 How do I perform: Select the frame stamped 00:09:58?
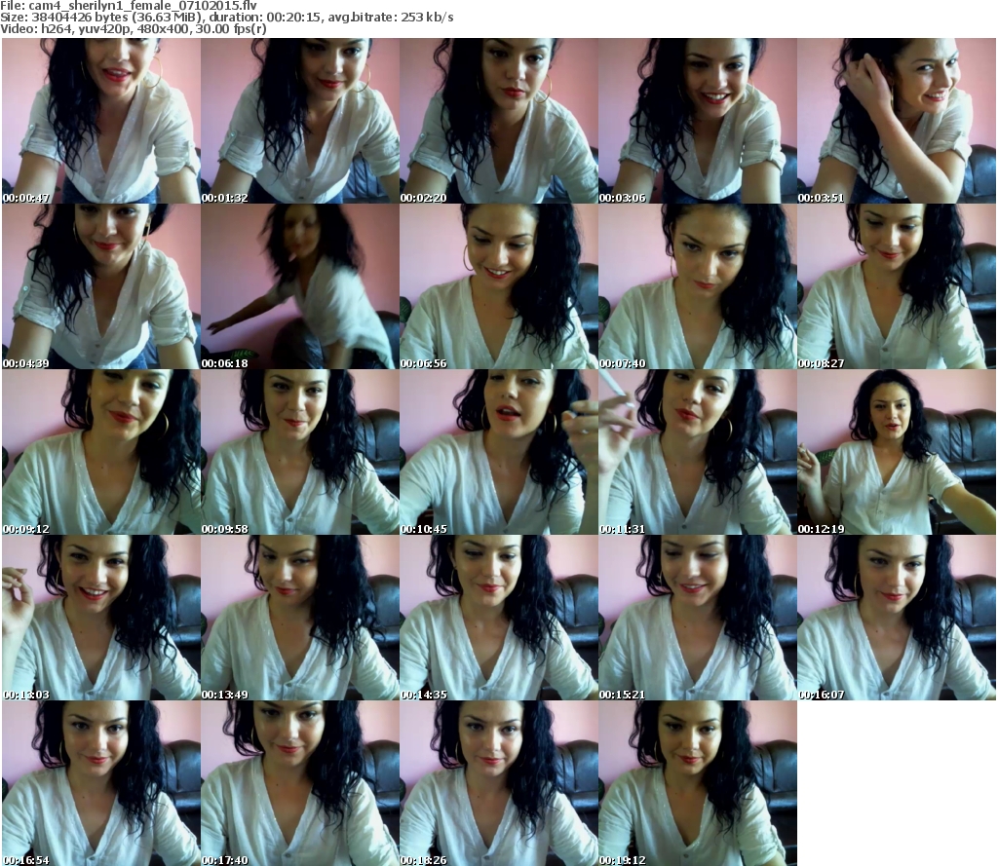(300, 452)
